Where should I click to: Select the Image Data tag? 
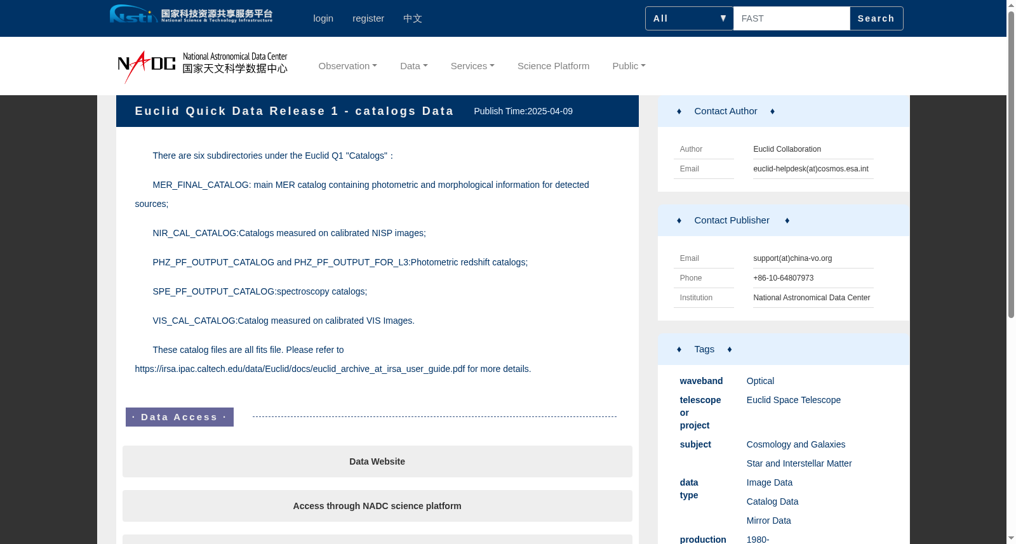[x=770, y=482]
